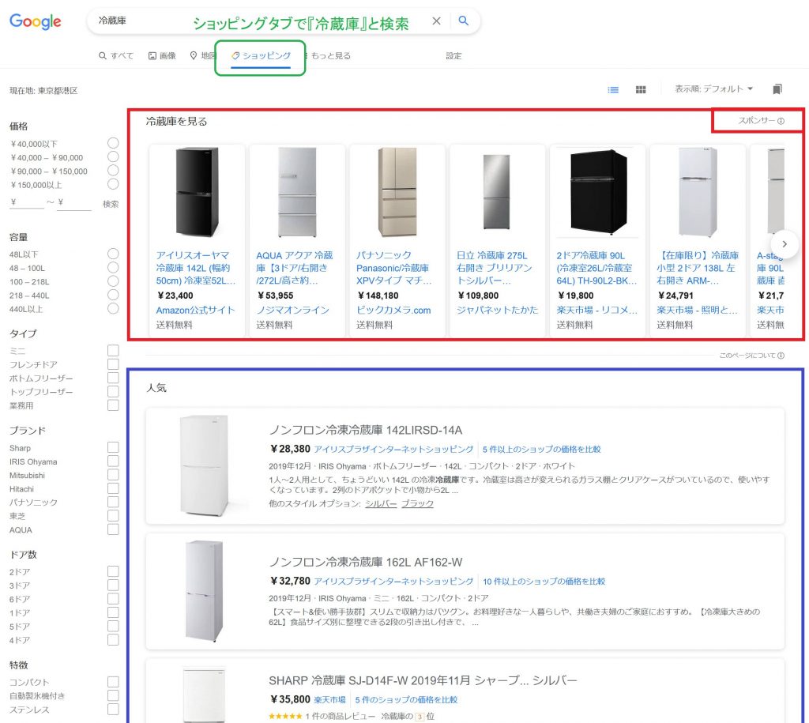
Task: Open the パナソニック Panasonic/冷蔵庫 sponsored listing
Action: [x=394, y=268]
